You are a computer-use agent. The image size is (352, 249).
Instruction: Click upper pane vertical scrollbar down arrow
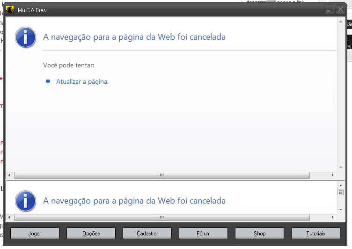pyautogui.click(x=341, y=167)
